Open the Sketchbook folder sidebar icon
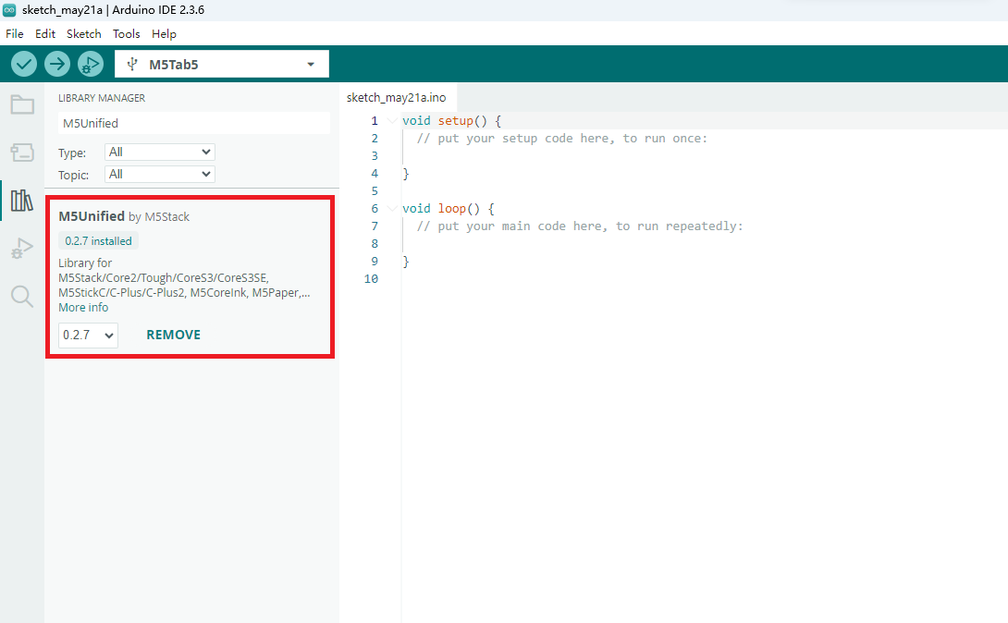The width and height of the screenshot is (1008, 623). 22,104
